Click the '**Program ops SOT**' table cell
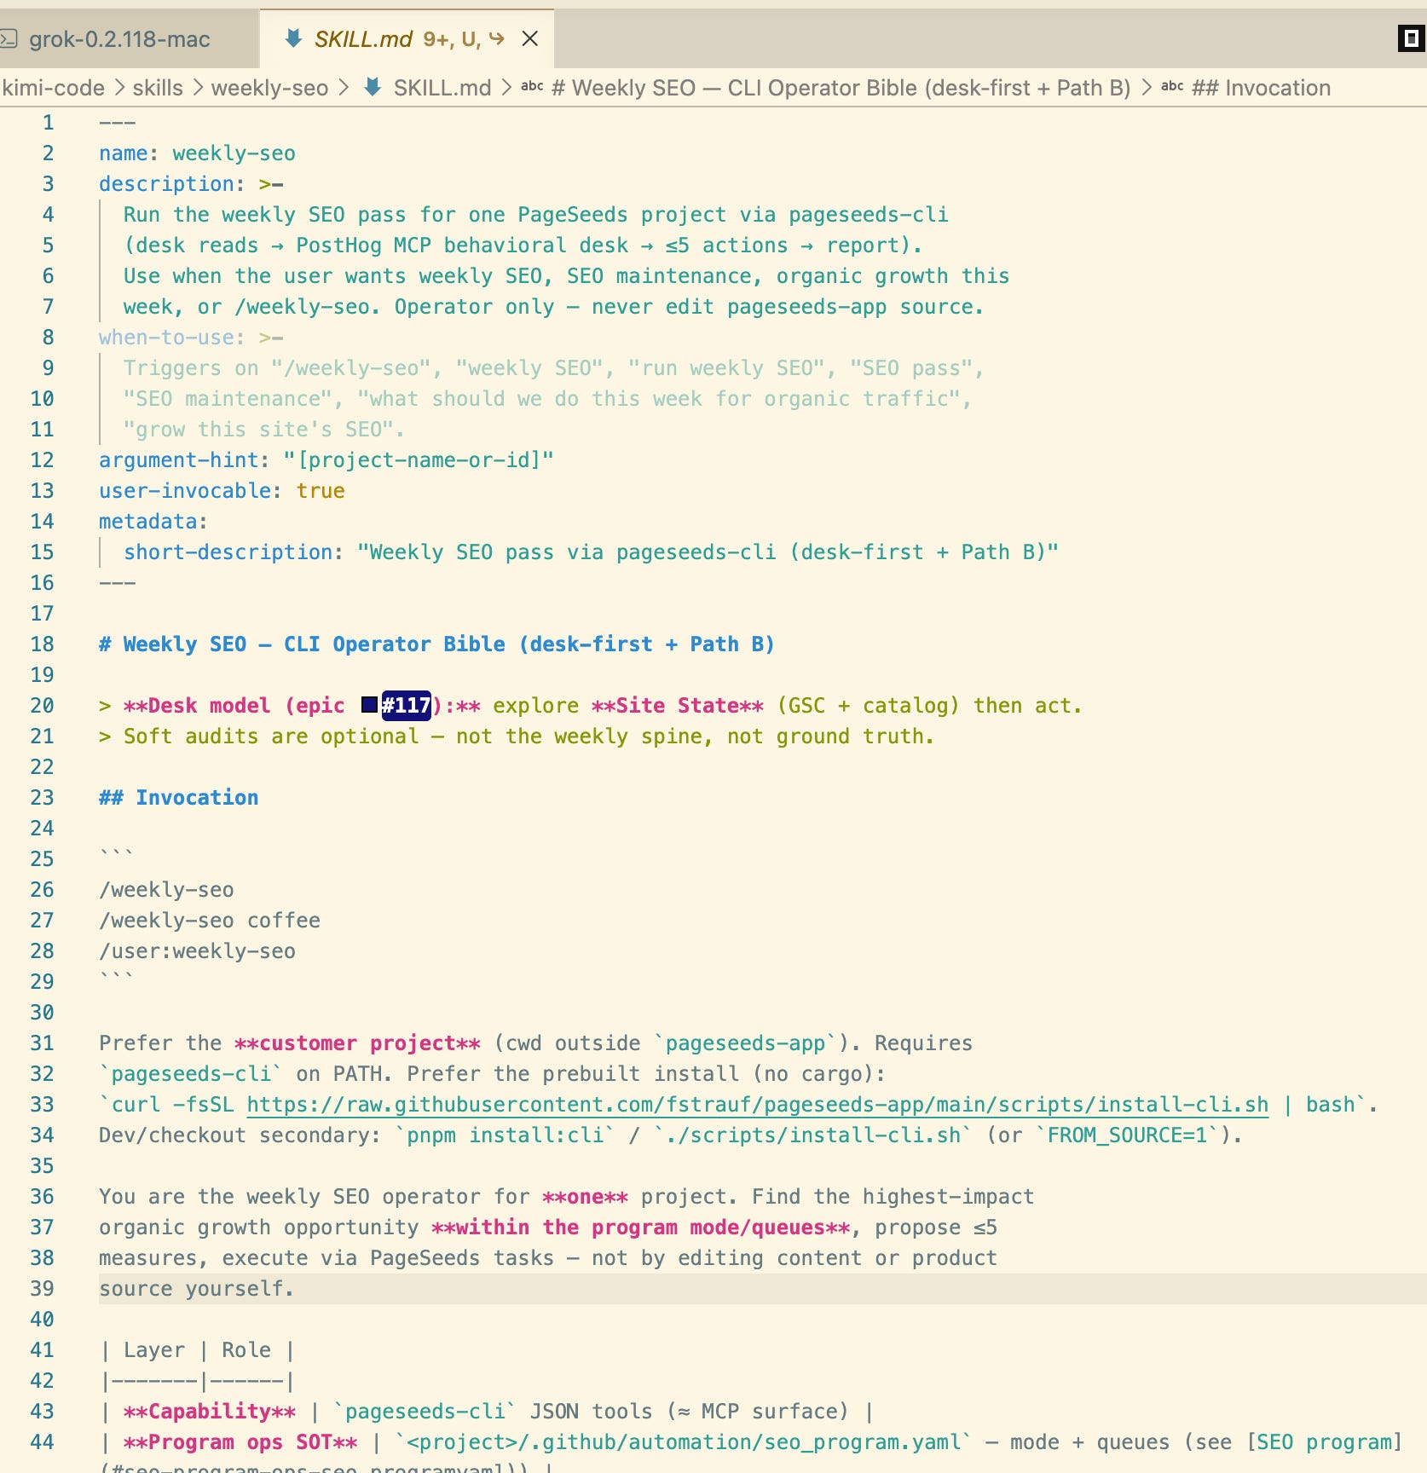Screen dimensions: 1427x1473 (x=240, y=1442)
